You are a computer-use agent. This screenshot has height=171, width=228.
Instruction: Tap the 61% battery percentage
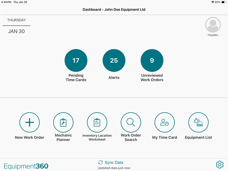pos(218,2)
